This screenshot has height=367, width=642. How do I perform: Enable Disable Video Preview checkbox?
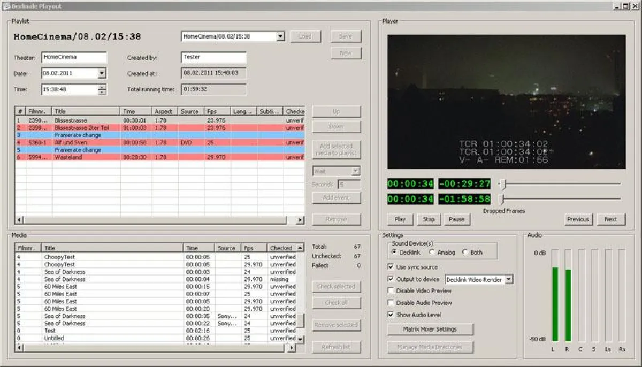click(391, 291)
